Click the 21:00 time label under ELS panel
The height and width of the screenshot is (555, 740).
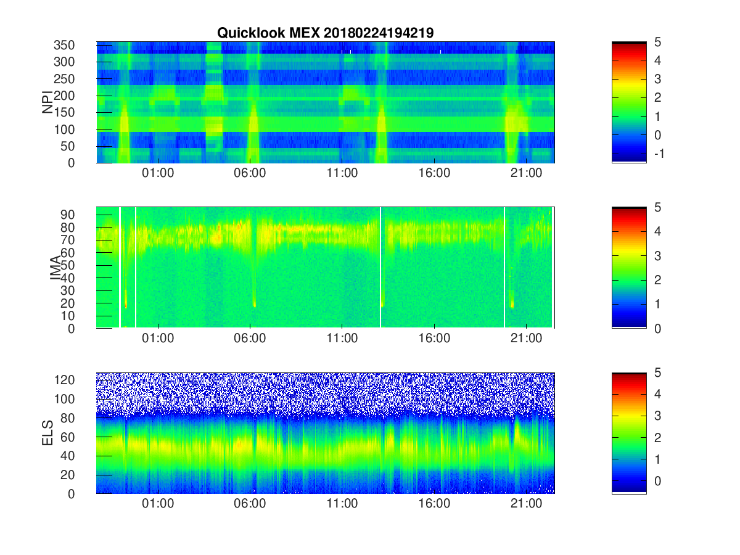coord(527,505)
